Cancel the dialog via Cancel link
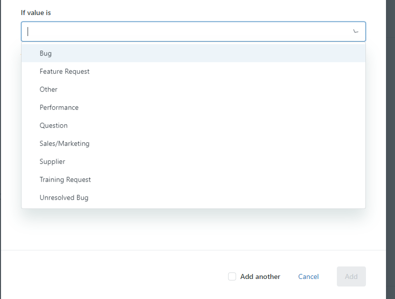Viewport: 395px width, 299px height. coord(308,276)
